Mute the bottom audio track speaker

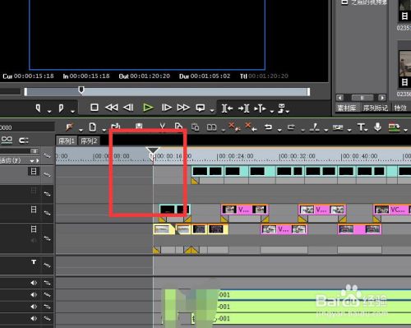coord(34,318)
